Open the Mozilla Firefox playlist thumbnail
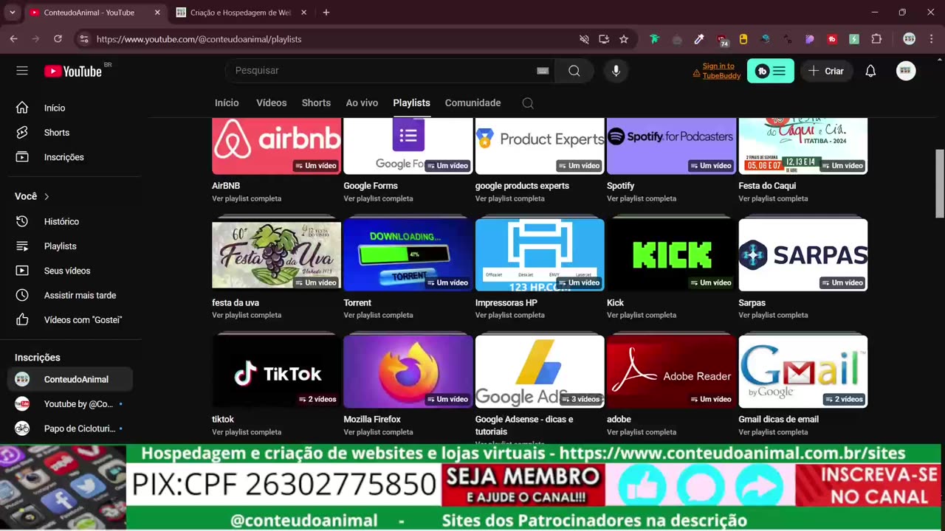The width and height of the screenshot is (945, 531). [x=408, y=371]
